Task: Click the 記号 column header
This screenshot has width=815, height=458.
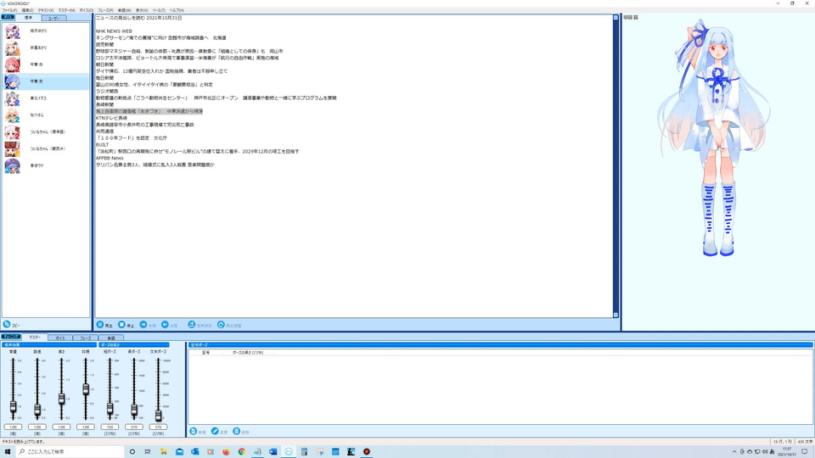Action: click(x=205, y=353)
